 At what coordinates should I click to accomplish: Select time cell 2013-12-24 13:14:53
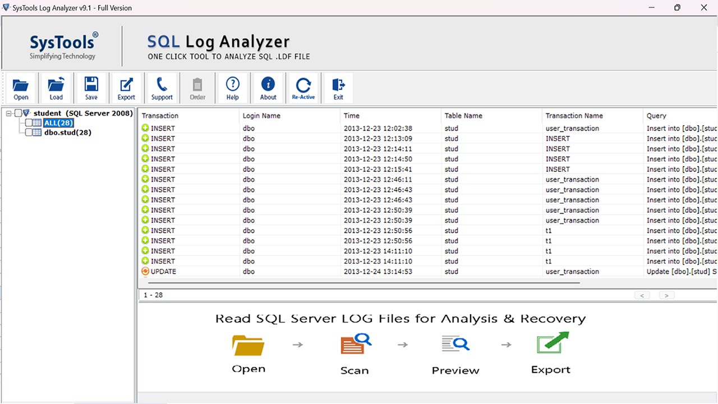(378, 271)
